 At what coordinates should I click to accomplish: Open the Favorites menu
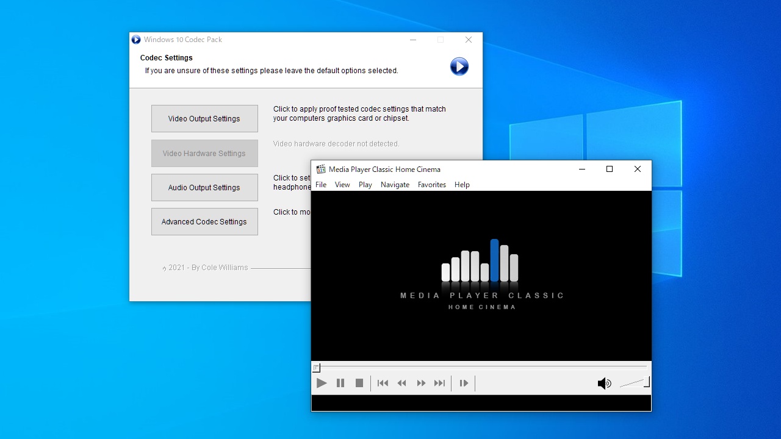[x=432, y=185]
